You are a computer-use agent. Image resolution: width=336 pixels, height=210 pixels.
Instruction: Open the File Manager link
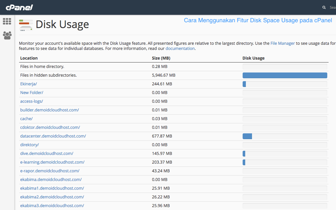click(x=282, y=43)
